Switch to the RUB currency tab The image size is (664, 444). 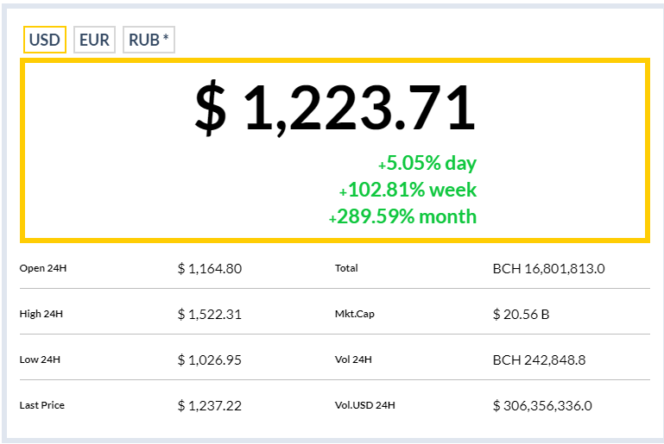(149, 40)
